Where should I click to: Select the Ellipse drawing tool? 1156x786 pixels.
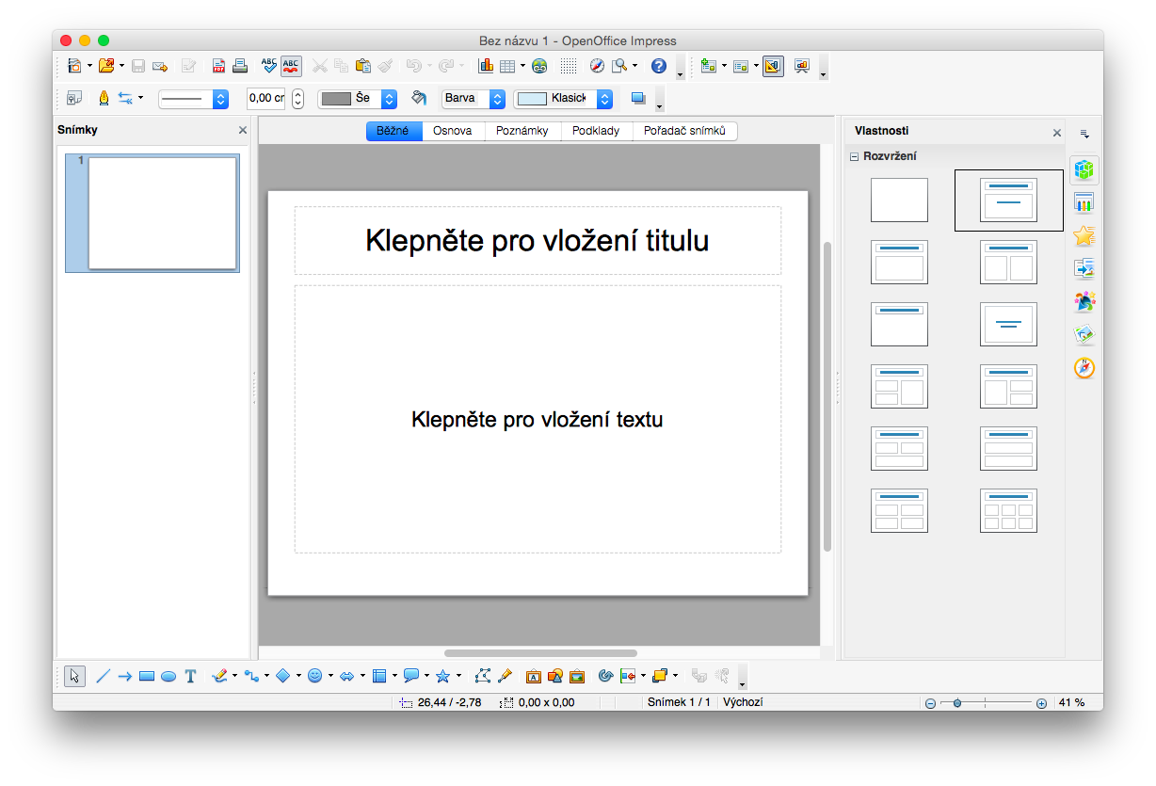click(169, 676)
